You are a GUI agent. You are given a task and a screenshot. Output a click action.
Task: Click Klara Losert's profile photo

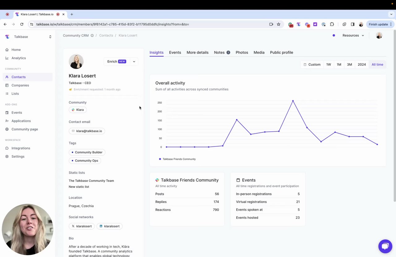tap(76, 61)
